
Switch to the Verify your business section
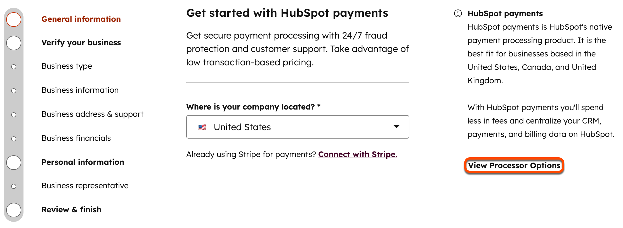(x=81, y=42)
